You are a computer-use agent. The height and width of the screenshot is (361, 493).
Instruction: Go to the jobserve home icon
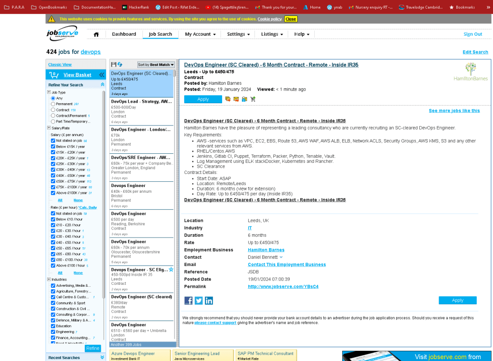(96, 34)
